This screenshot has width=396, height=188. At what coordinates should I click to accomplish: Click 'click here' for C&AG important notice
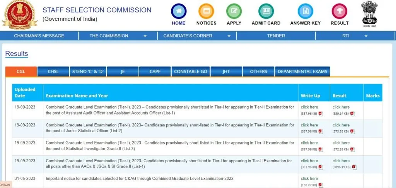(x=309, y=178)
